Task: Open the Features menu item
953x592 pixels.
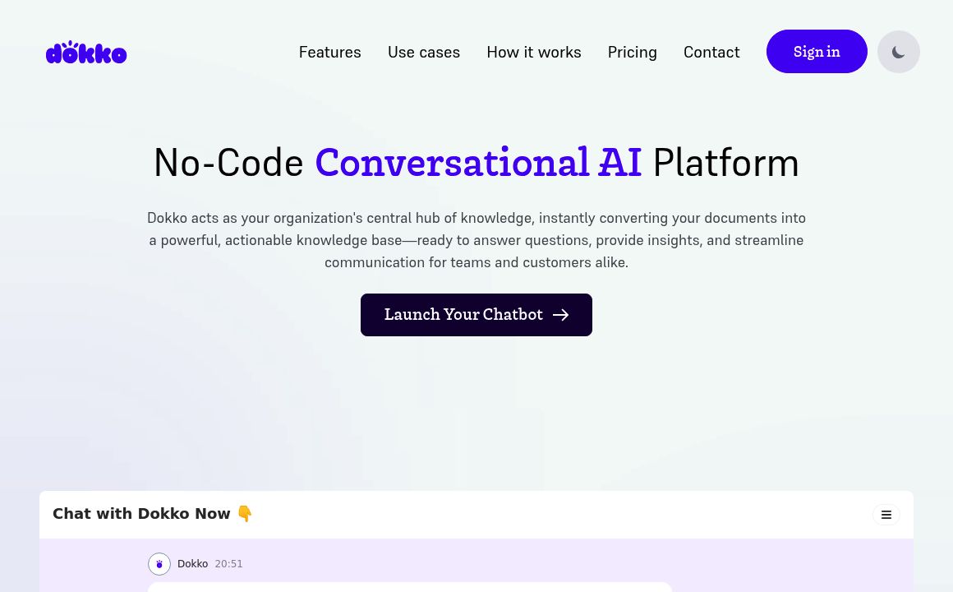Action: 329,52
